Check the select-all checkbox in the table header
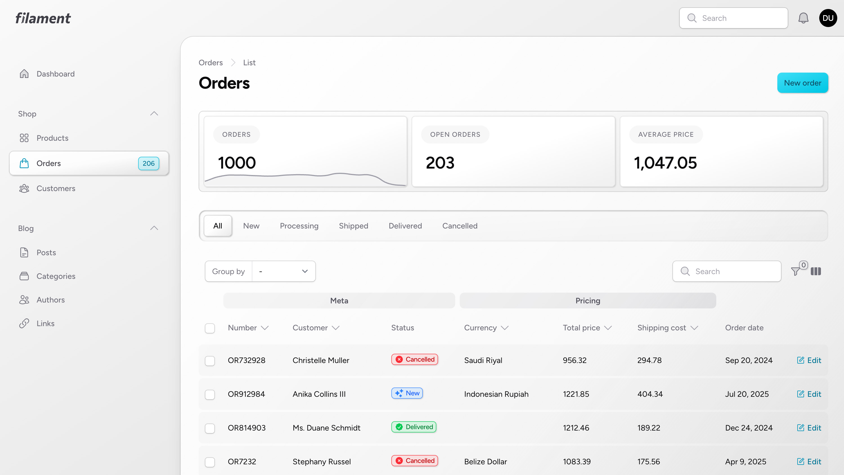The height and width of the screenshot is (475, 844). (210, 328)
